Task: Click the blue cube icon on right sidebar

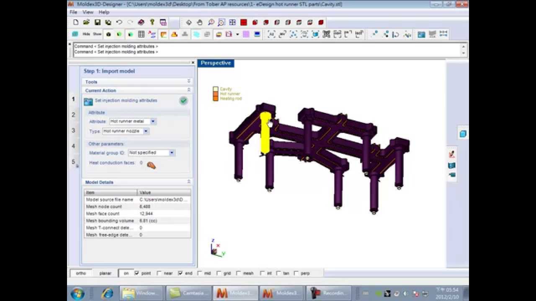Action: coord(463,134)
